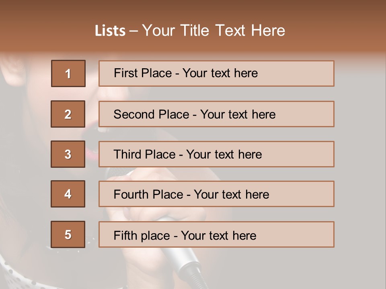Select the number 4 box
The width and height of the screenshot is (386, 289).
(68, 194)
